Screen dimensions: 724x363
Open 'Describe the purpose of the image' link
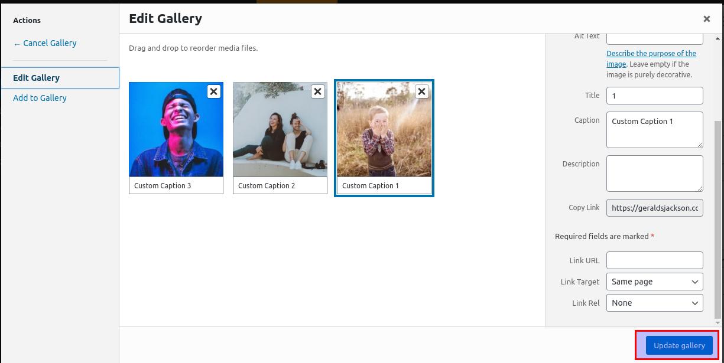point(651,58)
